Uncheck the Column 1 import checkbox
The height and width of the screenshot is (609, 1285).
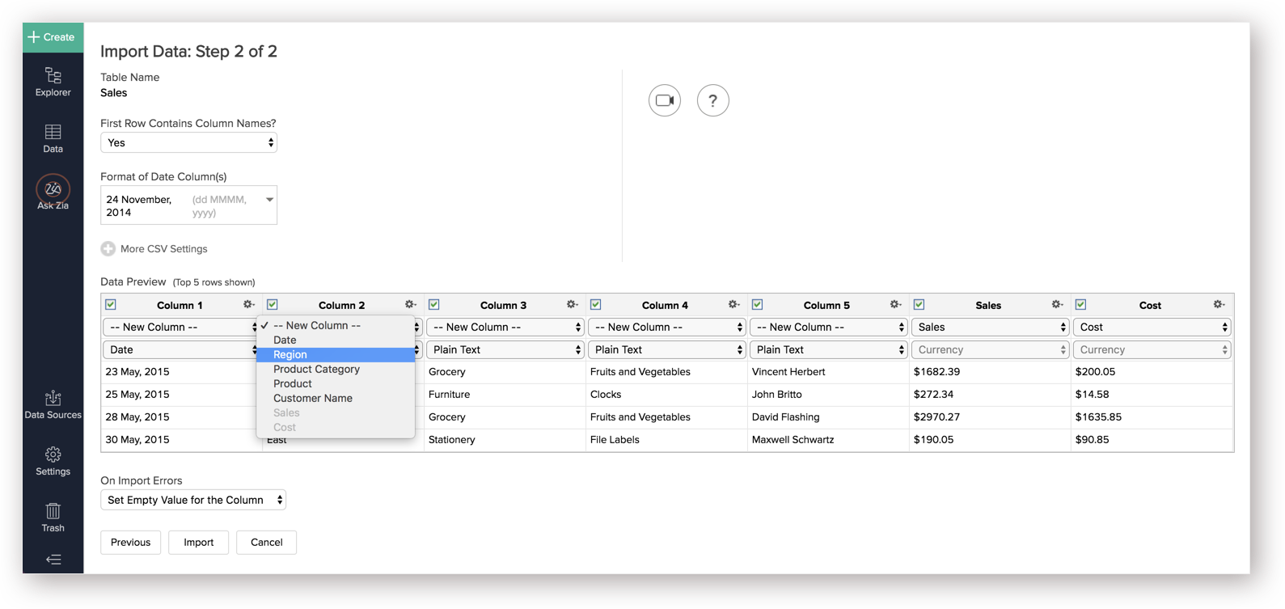(111, 305)
